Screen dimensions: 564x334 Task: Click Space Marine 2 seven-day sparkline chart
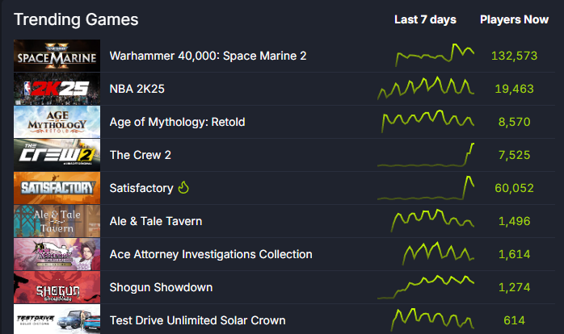[x=435, y=55]
